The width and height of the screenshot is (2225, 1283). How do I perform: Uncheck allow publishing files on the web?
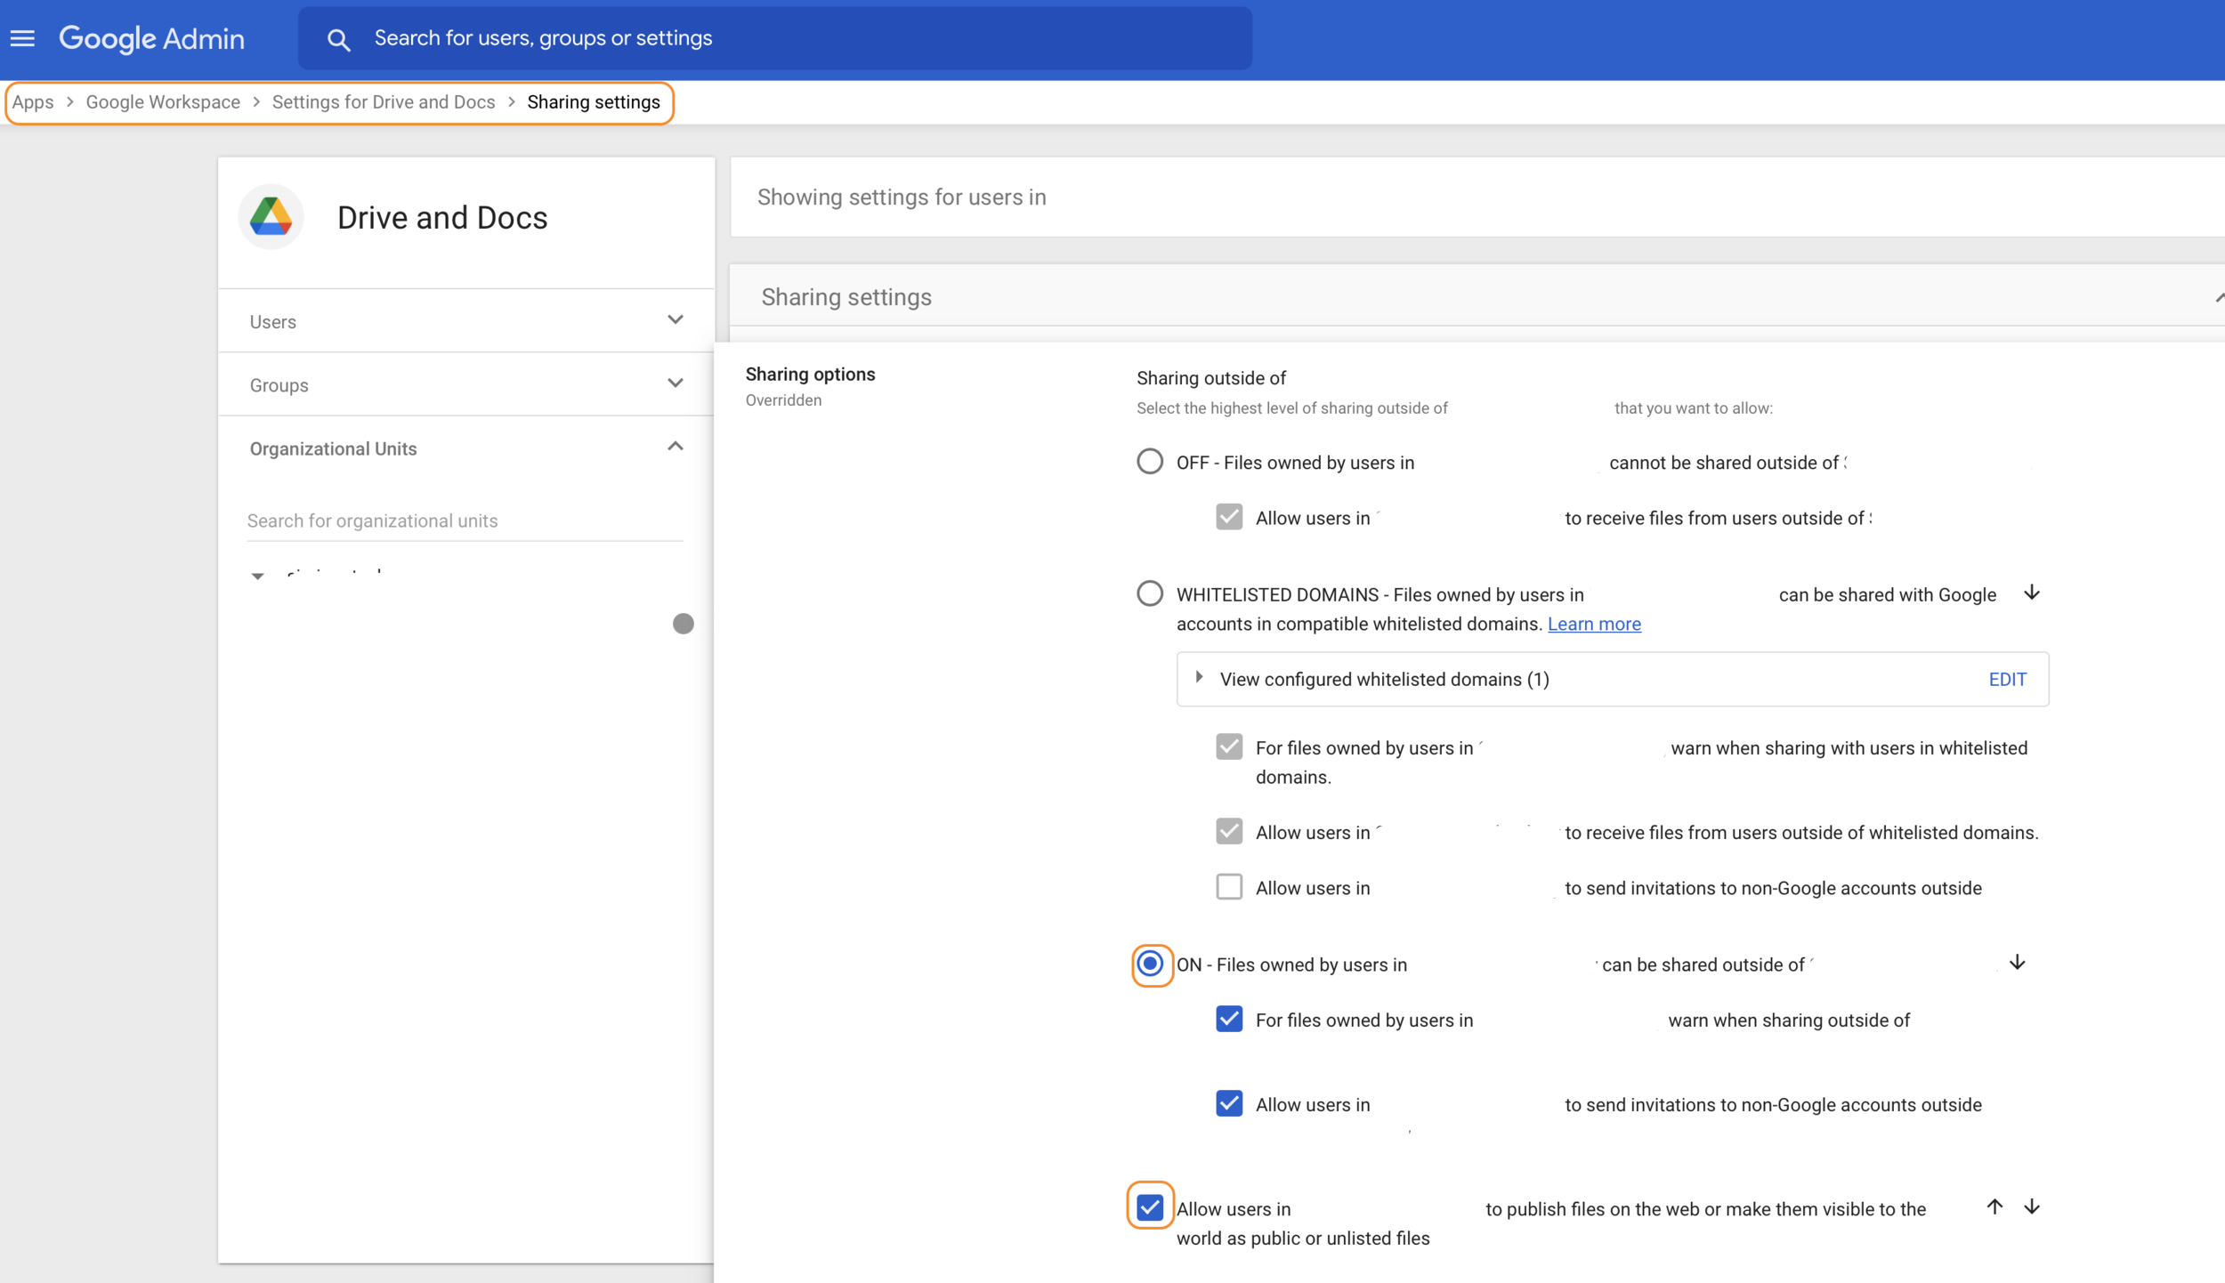[x=1150, y=1207]
